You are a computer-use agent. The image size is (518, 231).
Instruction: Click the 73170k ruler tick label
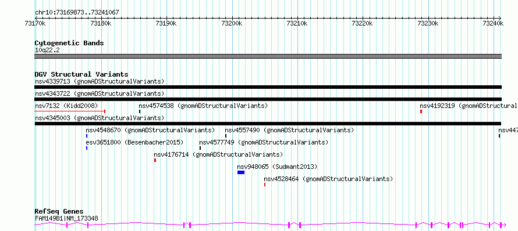click(35, 23)
